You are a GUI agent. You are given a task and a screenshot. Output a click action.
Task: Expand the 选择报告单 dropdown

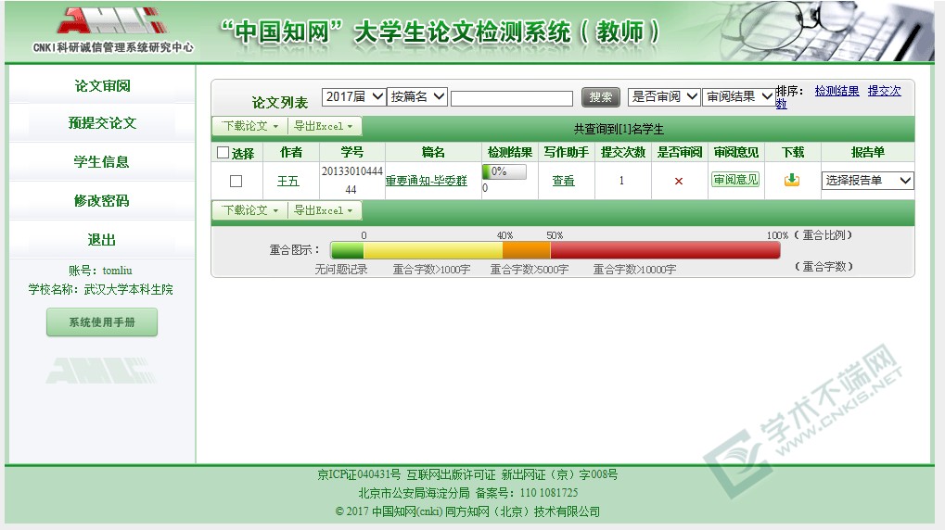pos(868,180)
